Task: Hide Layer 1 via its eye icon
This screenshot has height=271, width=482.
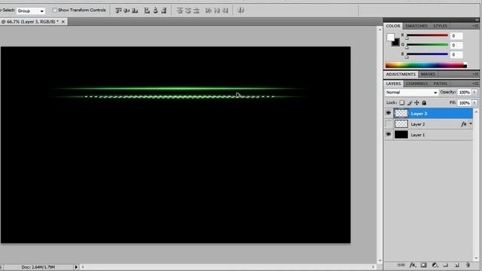Action: tap(389, 135)
